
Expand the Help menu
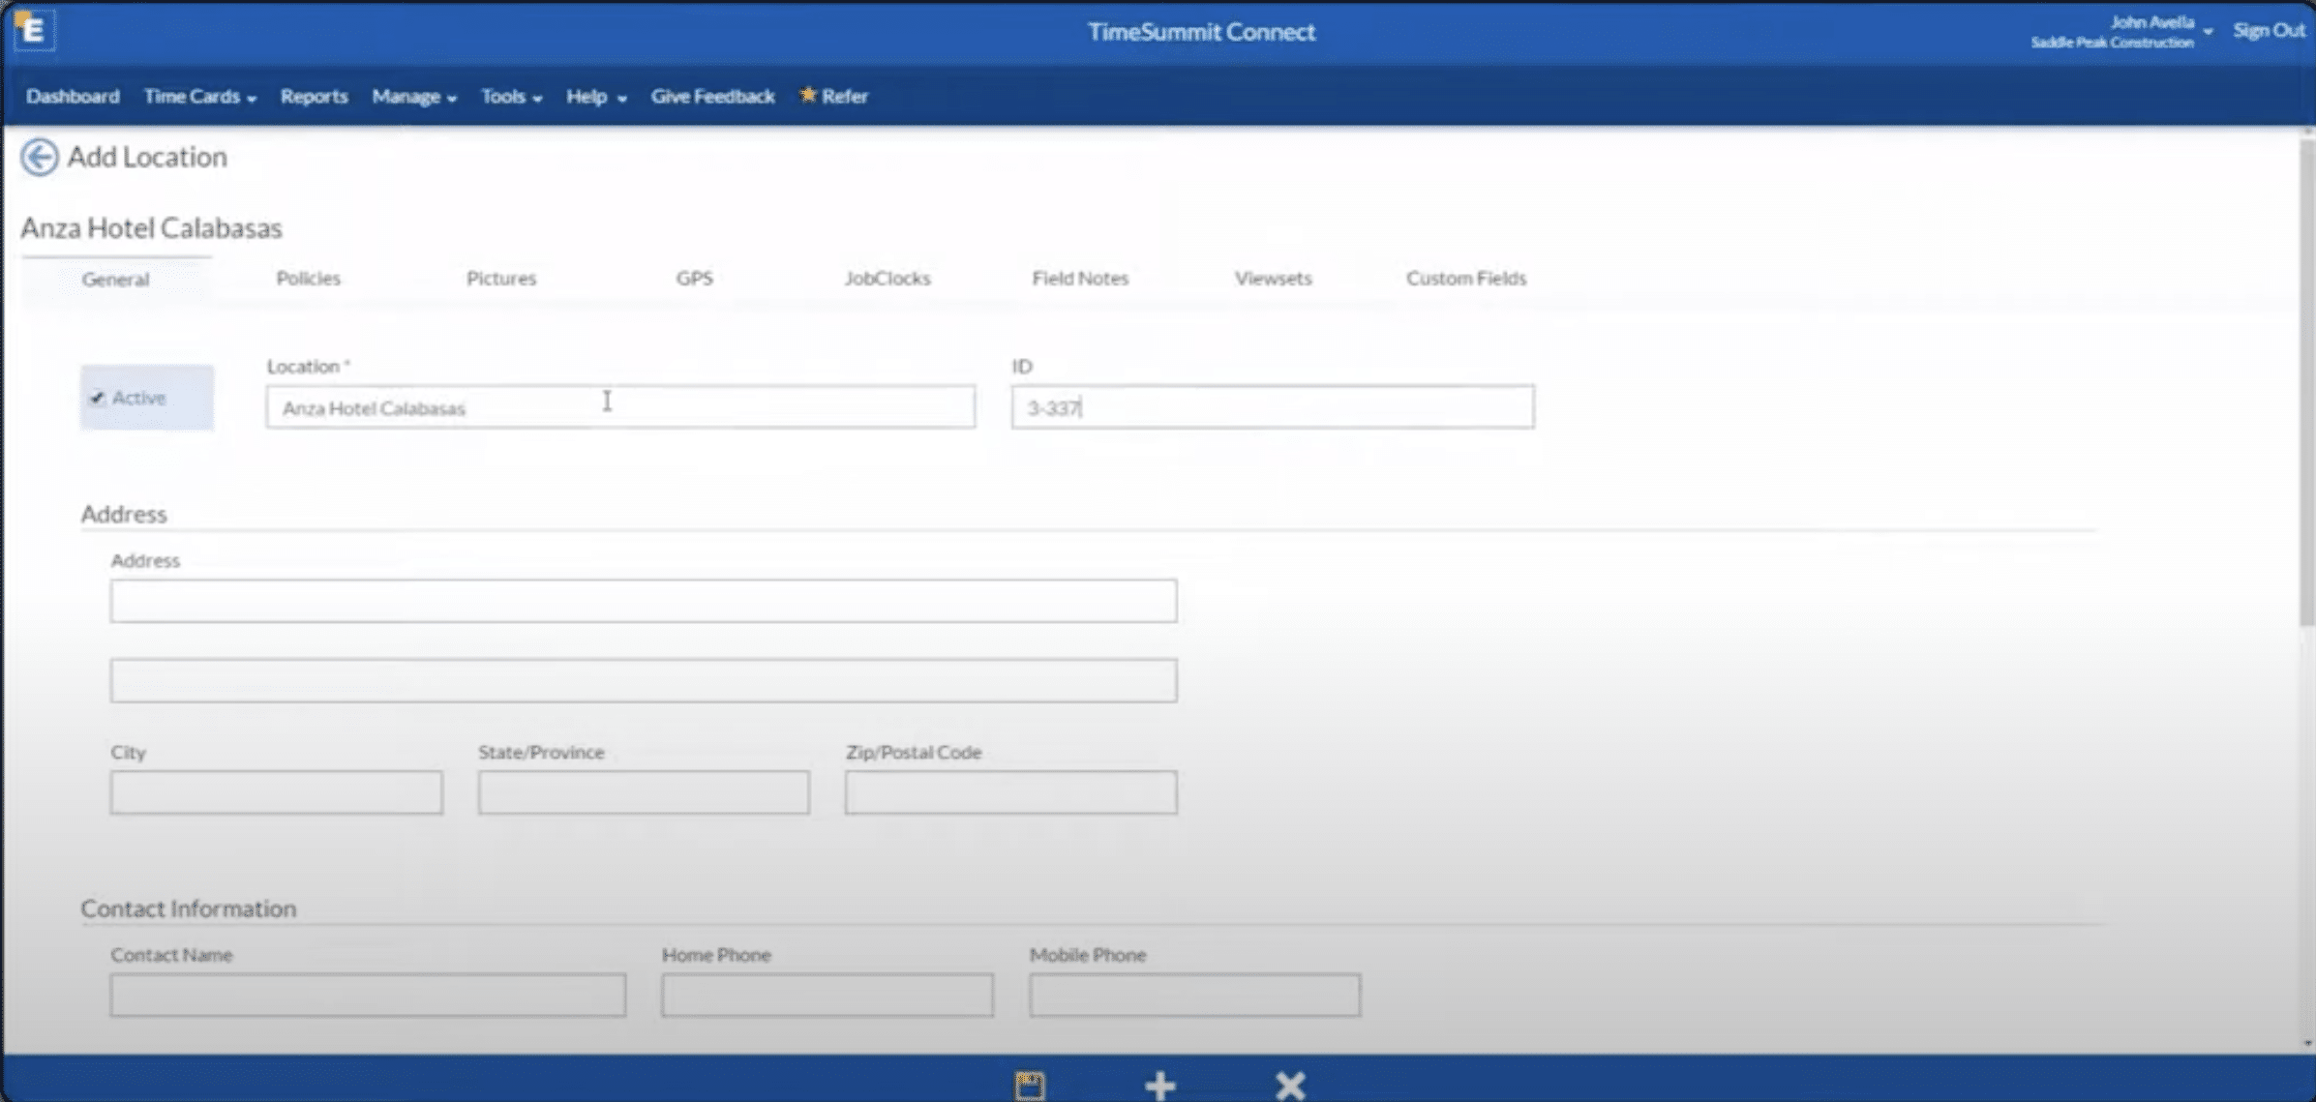(596, 97)
